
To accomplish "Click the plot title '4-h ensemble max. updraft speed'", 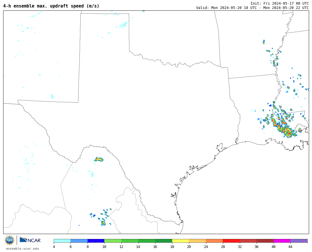I will click(x=51, y=6).
